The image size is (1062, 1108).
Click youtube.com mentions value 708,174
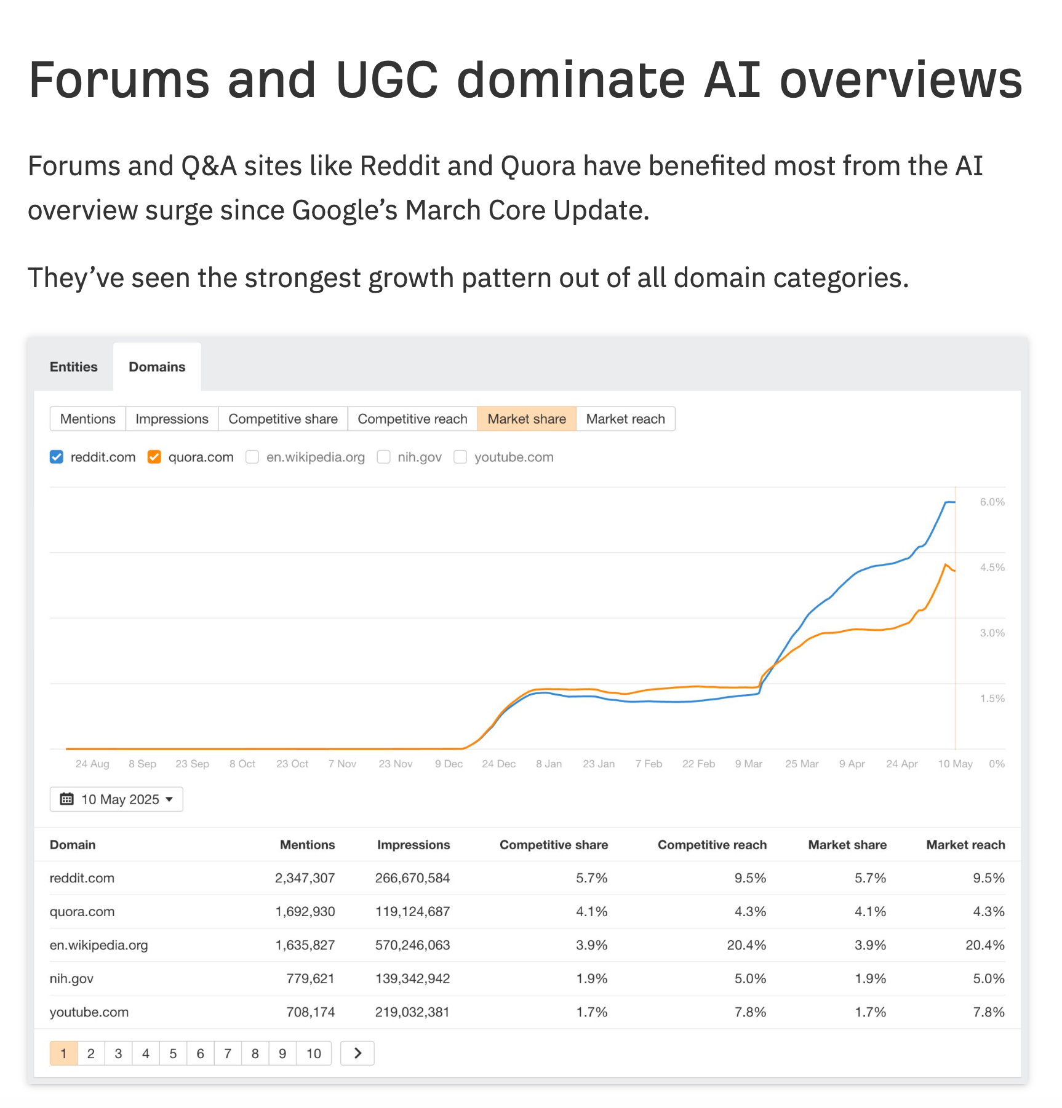click(311, 1012)
